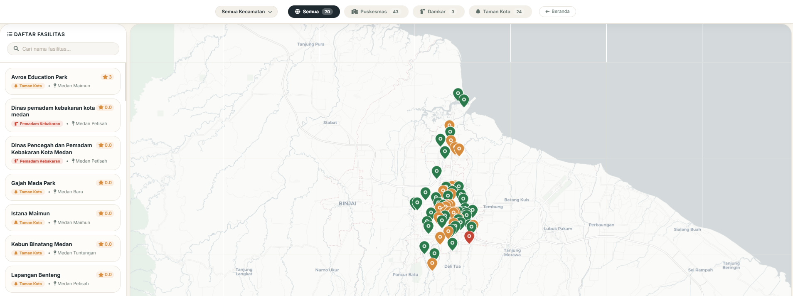The image size is (793, 296).
Task: Click Medan Maimun location on Avros card
Action: [x=72, y=86]
